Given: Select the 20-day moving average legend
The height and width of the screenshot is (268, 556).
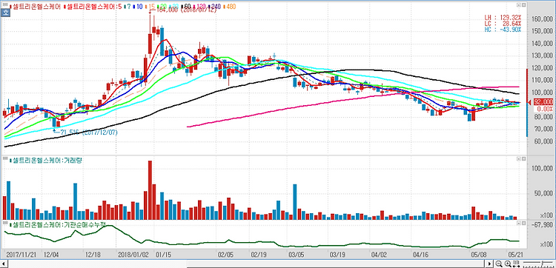Looking at the screenshot, I should 162,7.
